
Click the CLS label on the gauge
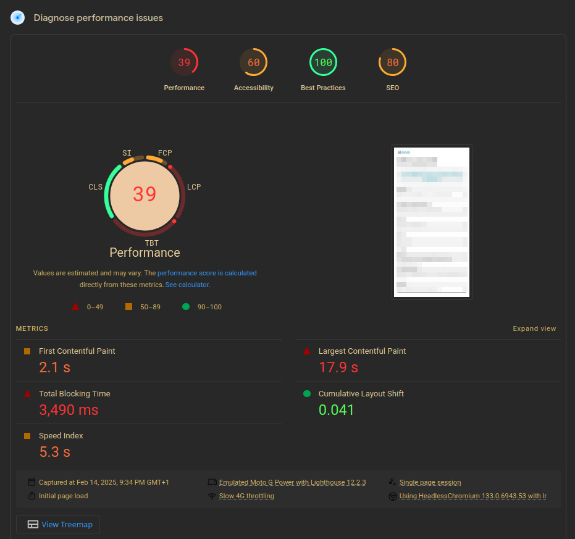click(95, 187)
